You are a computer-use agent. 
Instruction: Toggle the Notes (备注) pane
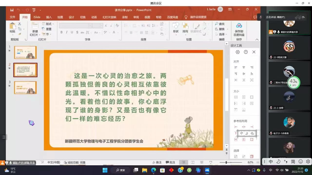coord(157,162)
